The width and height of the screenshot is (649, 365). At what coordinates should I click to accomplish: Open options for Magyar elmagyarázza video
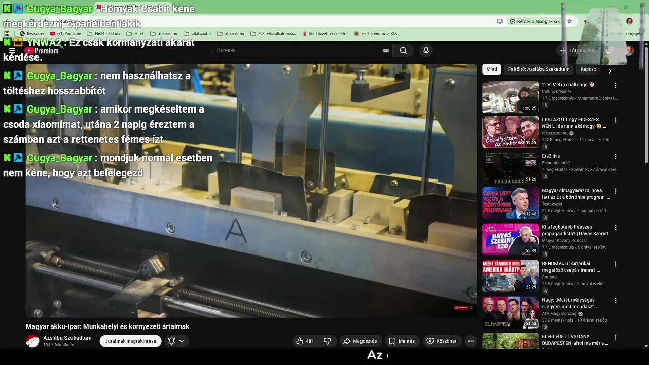(616, 191)
